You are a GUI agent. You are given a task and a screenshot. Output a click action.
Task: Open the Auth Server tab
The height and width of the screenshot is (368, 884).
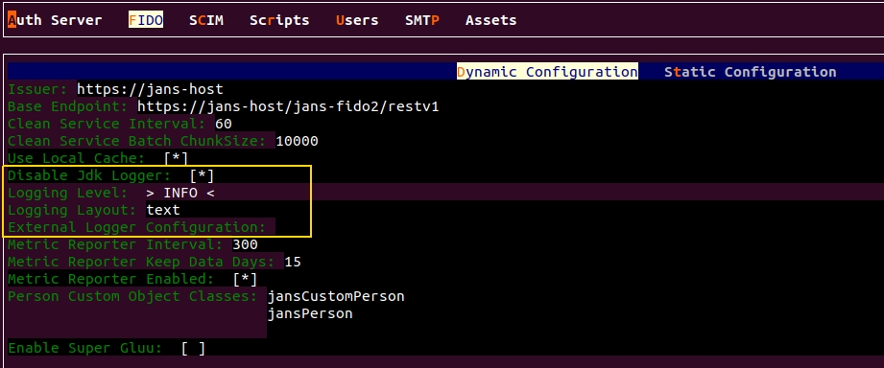click(x=55, y=20)
